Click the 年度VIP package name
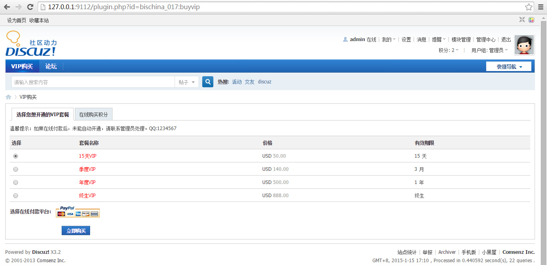 point(87,182)
